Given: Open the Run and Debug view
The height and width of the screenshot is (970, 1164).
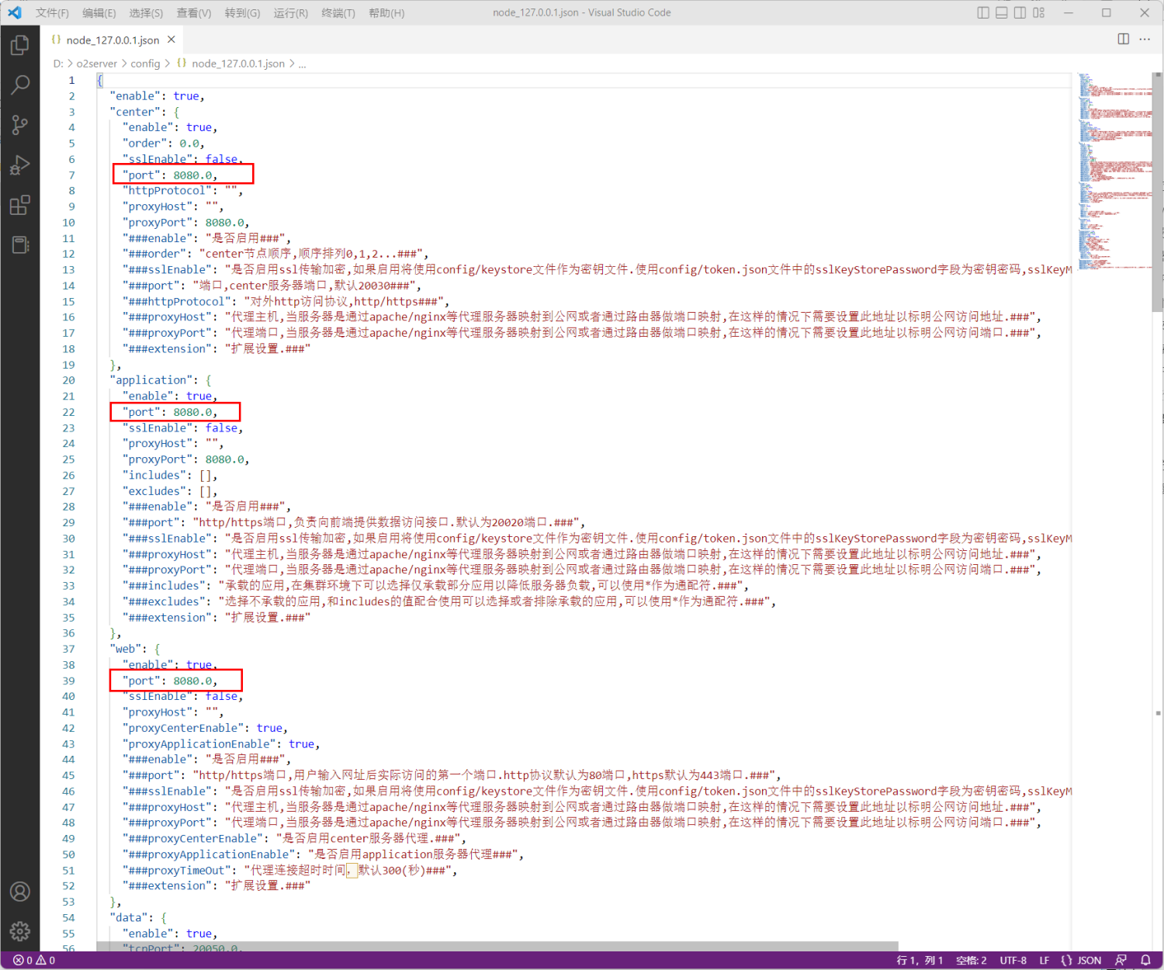Looking at the screenshot, I should pos(20,165).
